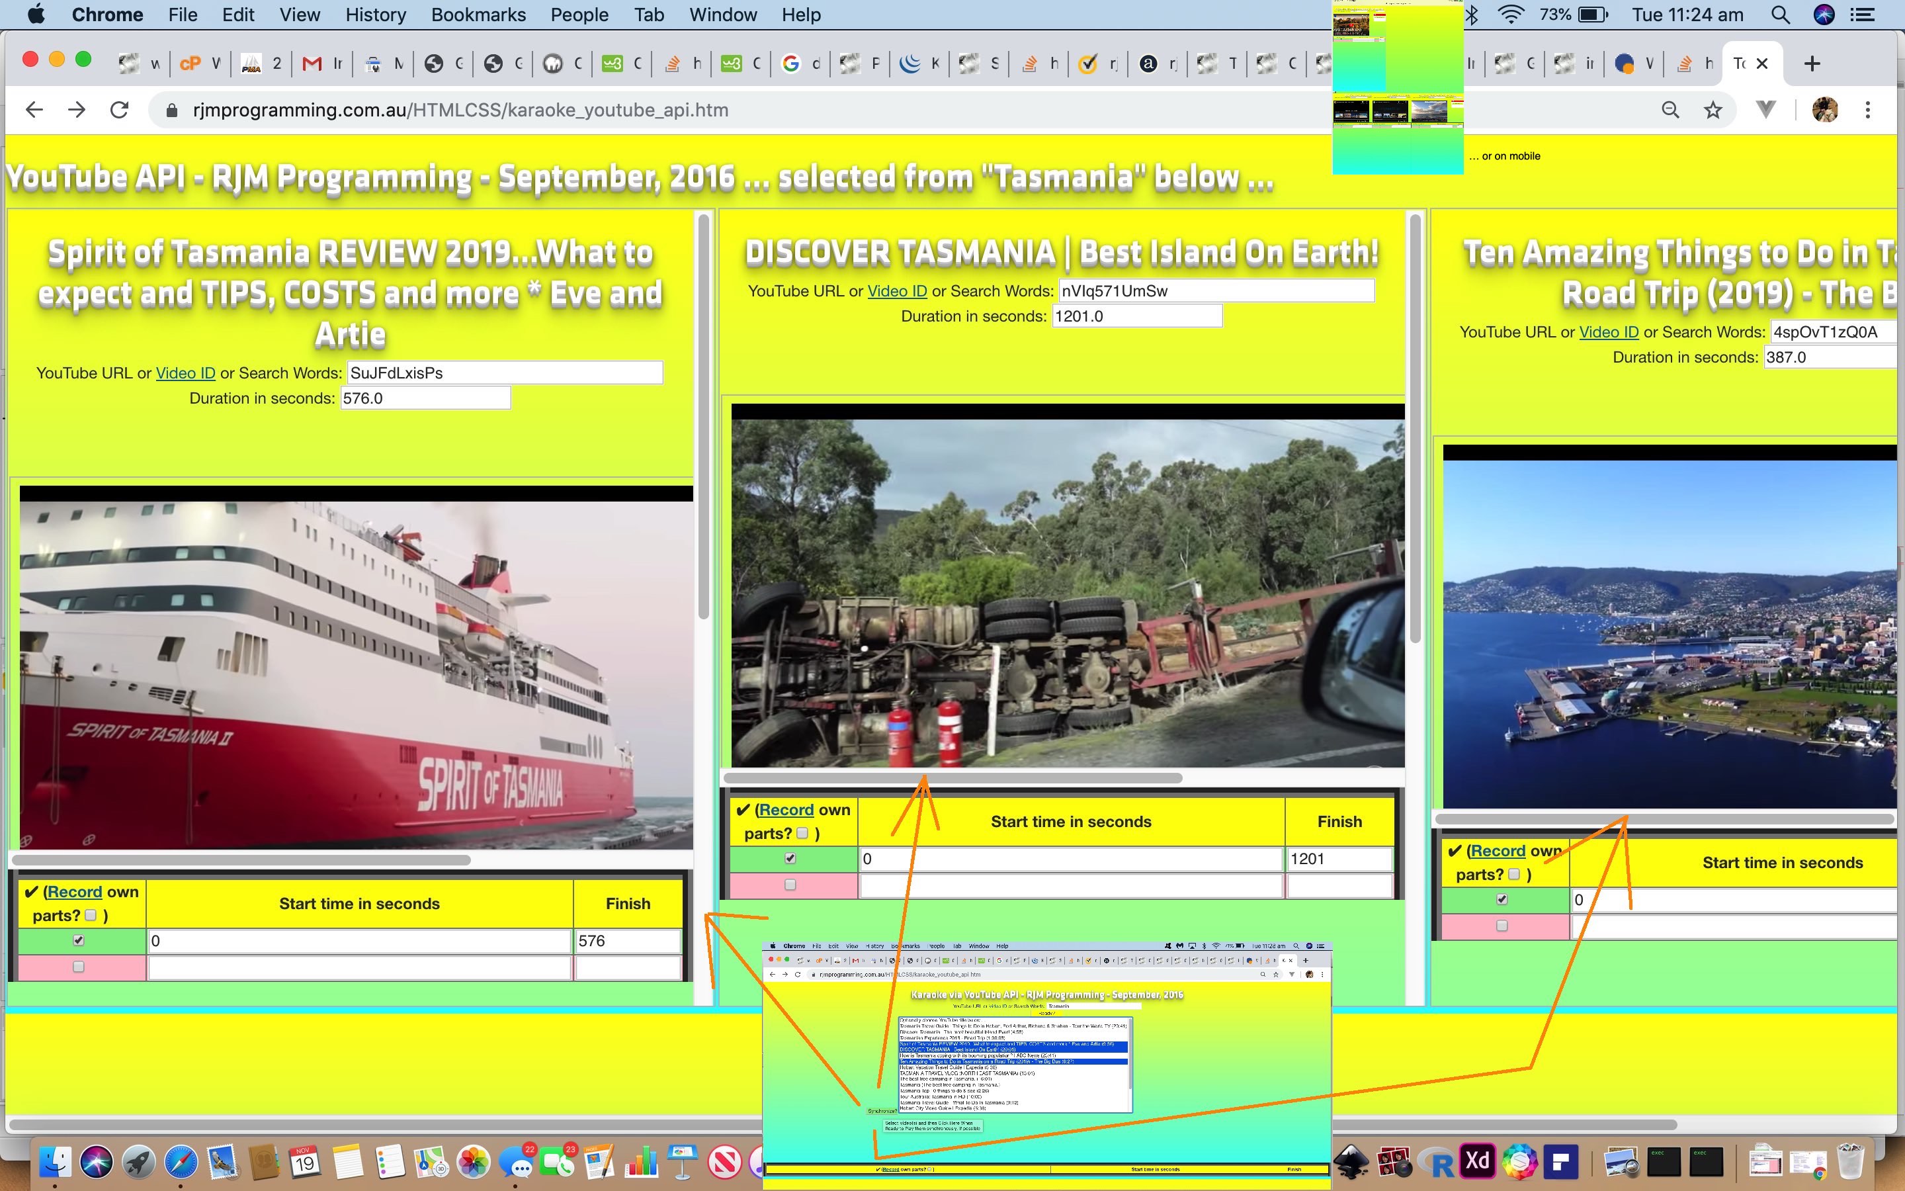Go forward using the arrow icon
This screenshot has height=1191, width=1905.
76,109
